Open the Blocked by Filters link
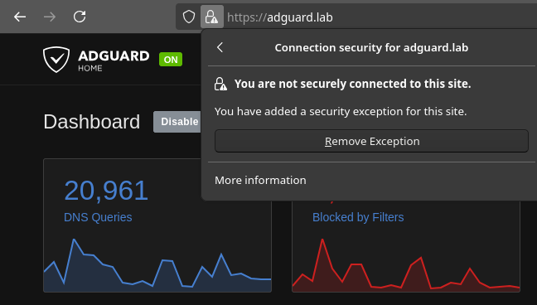Viewport: 537px width, 305px height. point(358,217)
